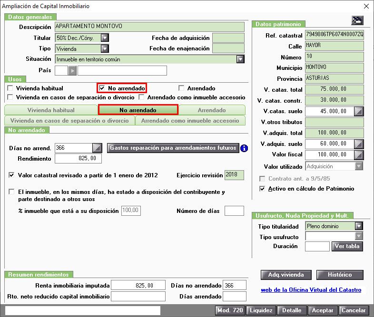Check Arrendado como inmueble accesorio box
The image size is (374, 317).
coord(141,97)
